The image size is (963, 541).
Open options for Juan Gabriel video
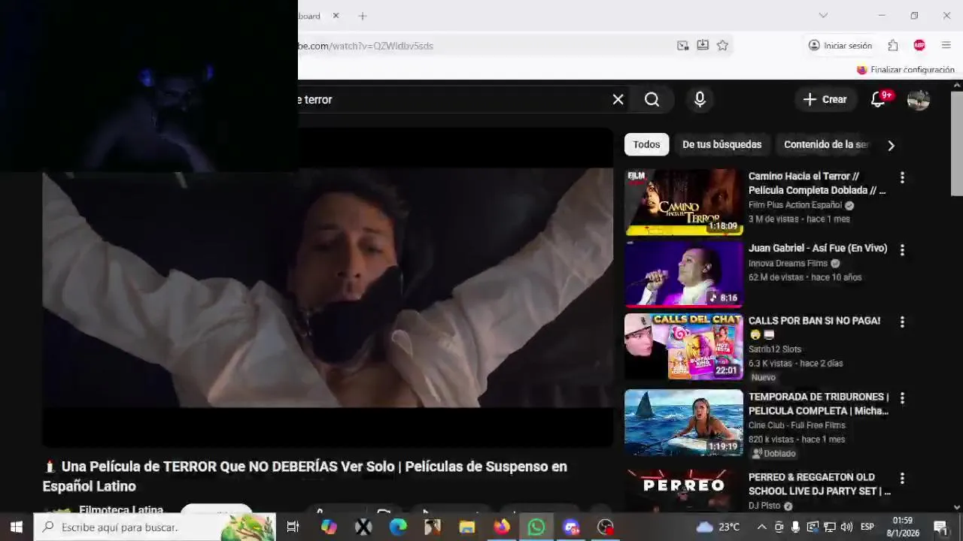click(902, 249)
